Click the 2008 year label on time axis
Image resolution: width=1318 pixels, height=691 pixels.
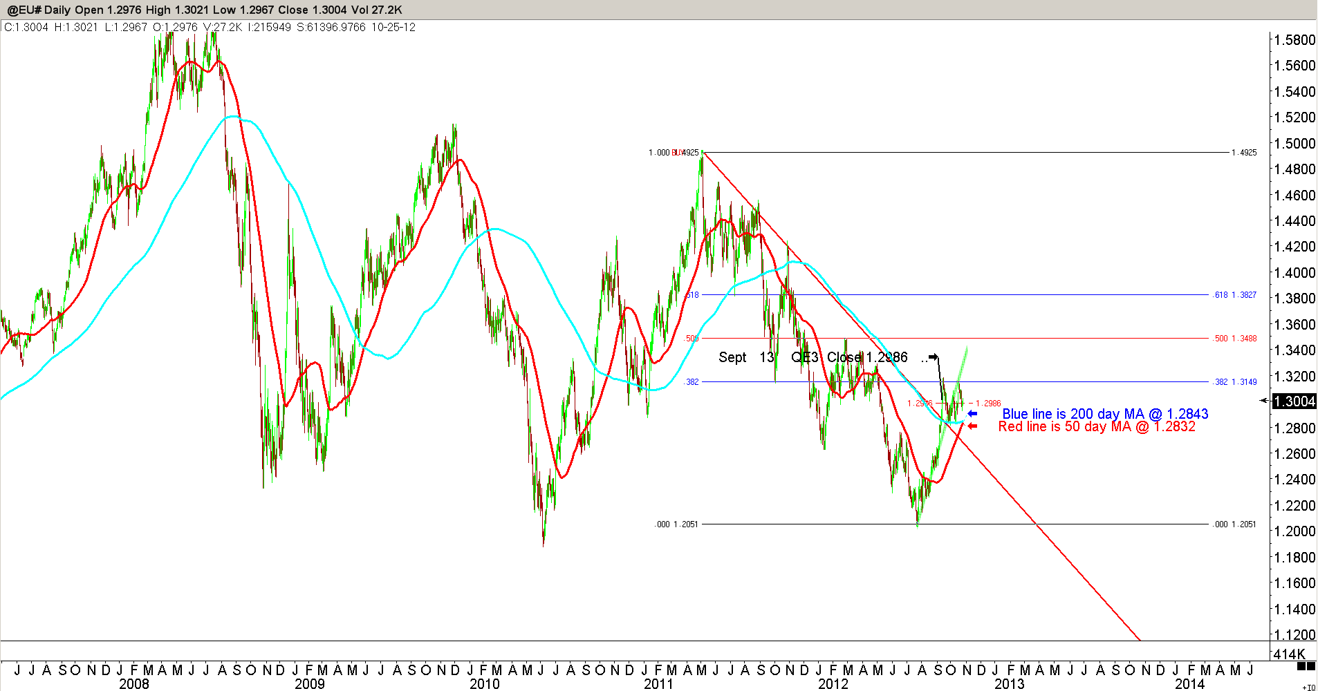(x=134, y=683)
